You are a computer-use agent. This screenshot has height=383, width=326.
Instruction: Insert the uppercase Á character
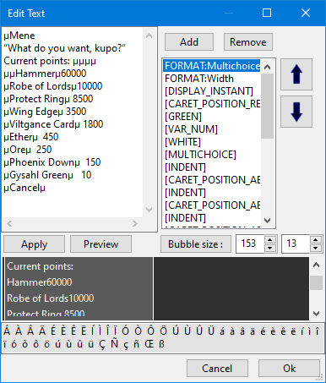click(x=7, y=331)
